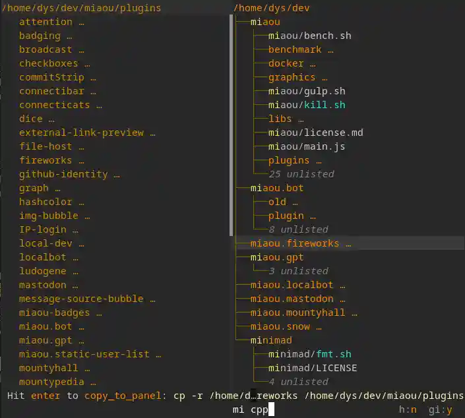Click the left panel path header
The width and height of the screenshot is (465, 418).
(x=80, y=8)
